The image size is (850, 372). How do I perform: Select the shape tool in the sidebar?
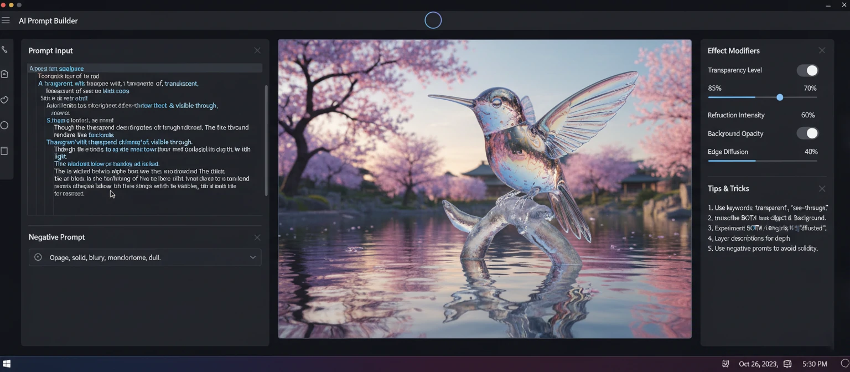click(x=4, y=100)
